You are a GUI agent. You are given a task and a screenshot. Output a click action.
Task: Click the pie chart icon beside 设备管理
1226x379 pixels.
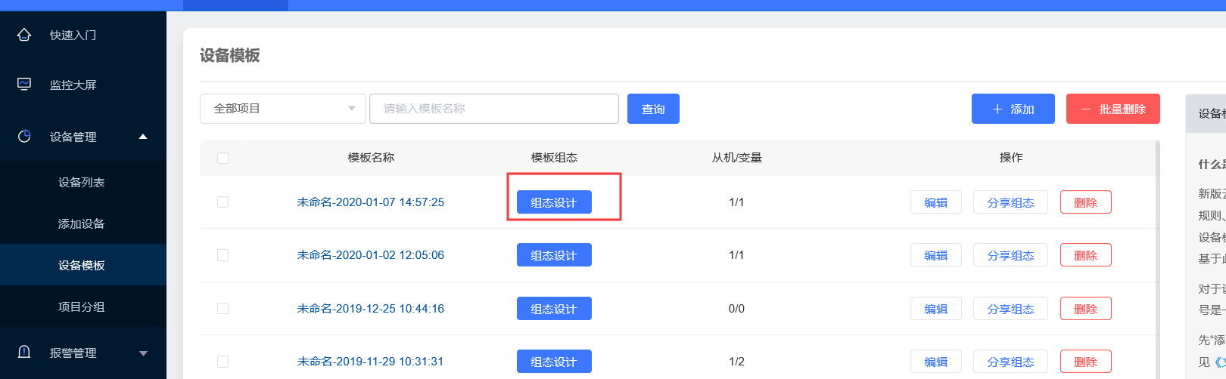(x=24, y=136)
